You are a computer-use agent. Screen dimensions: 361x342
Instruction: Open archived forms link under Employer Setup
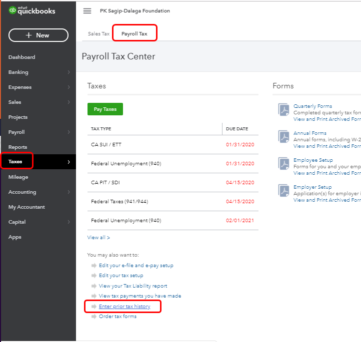tap(327, 200)
